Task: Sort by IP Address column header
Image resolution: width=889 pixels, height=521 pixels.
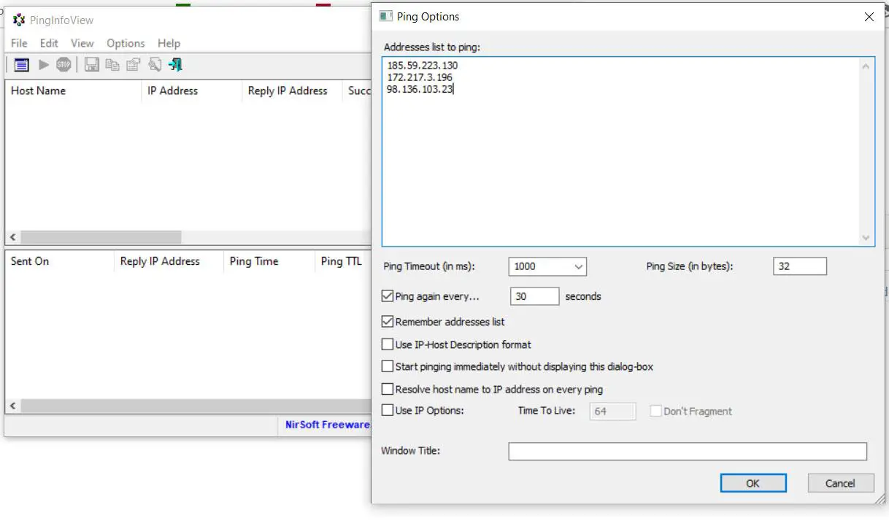Action: tap(191, 90)
